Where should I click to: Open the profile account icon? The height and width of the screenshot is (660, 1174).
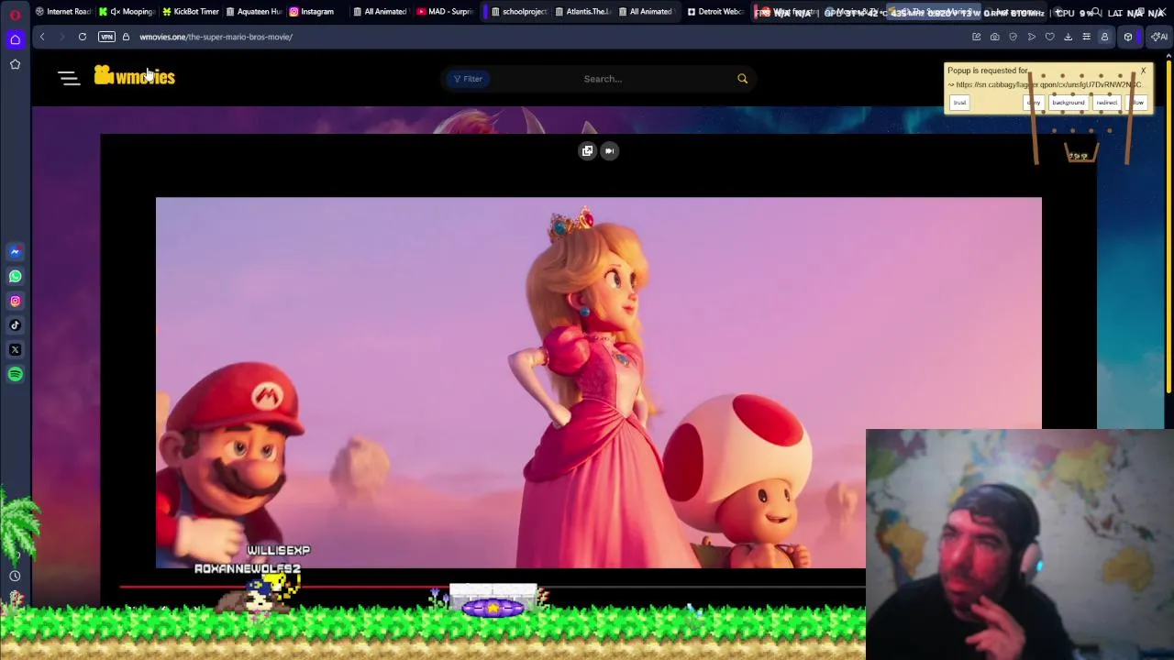(x=1104, y=37)
